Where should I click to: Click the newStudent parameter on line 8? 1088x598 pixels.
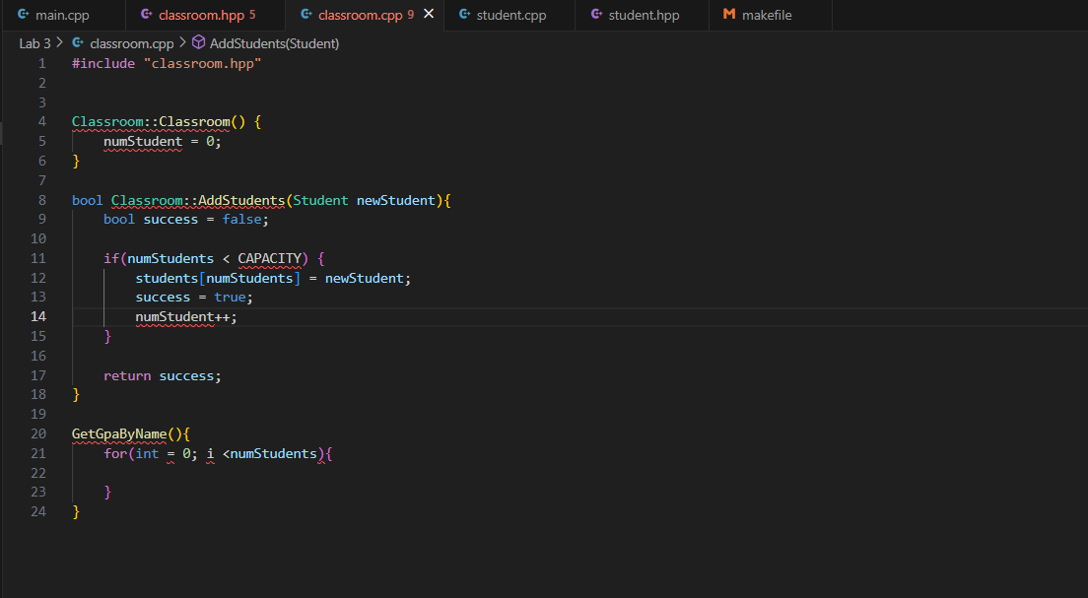tap(395, 201)
